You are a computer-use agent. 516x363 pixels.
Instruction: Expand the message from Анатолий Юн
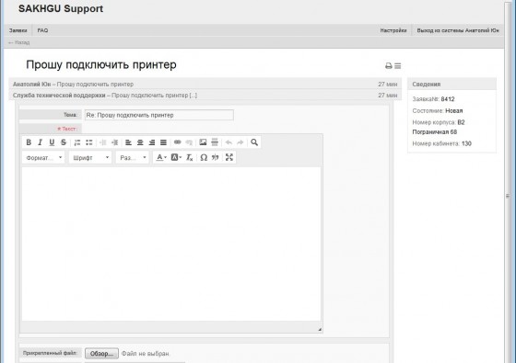click(x=205, y=84)
